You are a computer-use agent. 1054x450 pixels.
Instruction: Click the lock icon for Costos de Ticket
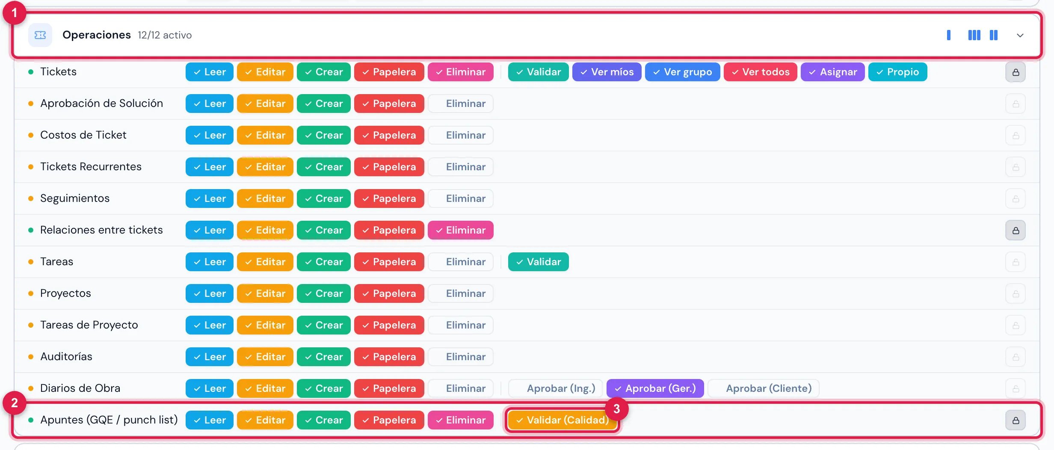1016,136
